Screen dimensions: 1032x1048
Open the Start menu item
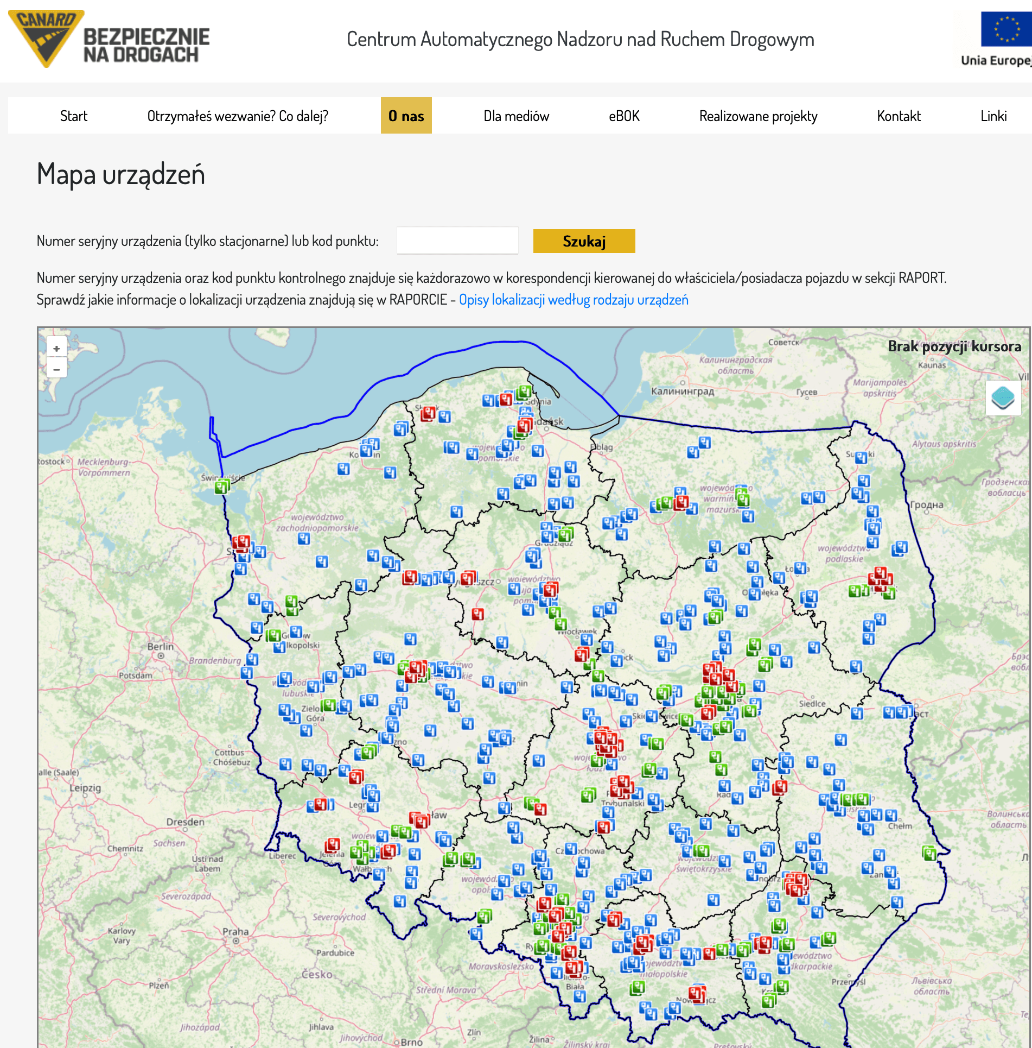[x=74, y=116]
